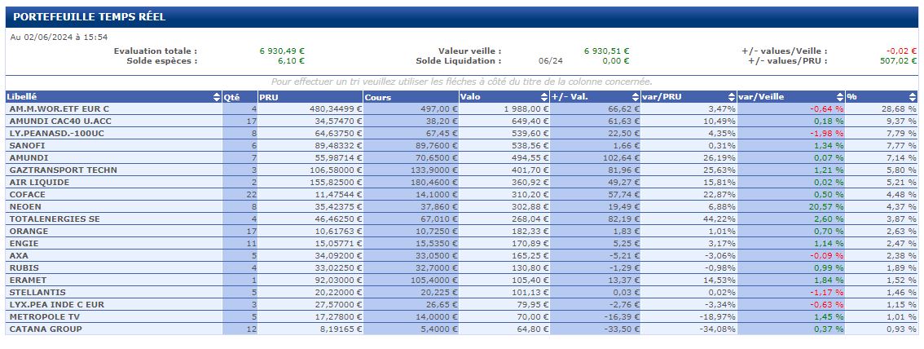
Task: Select the CATANA GROUP row label
Action: [x=46, y=329]
